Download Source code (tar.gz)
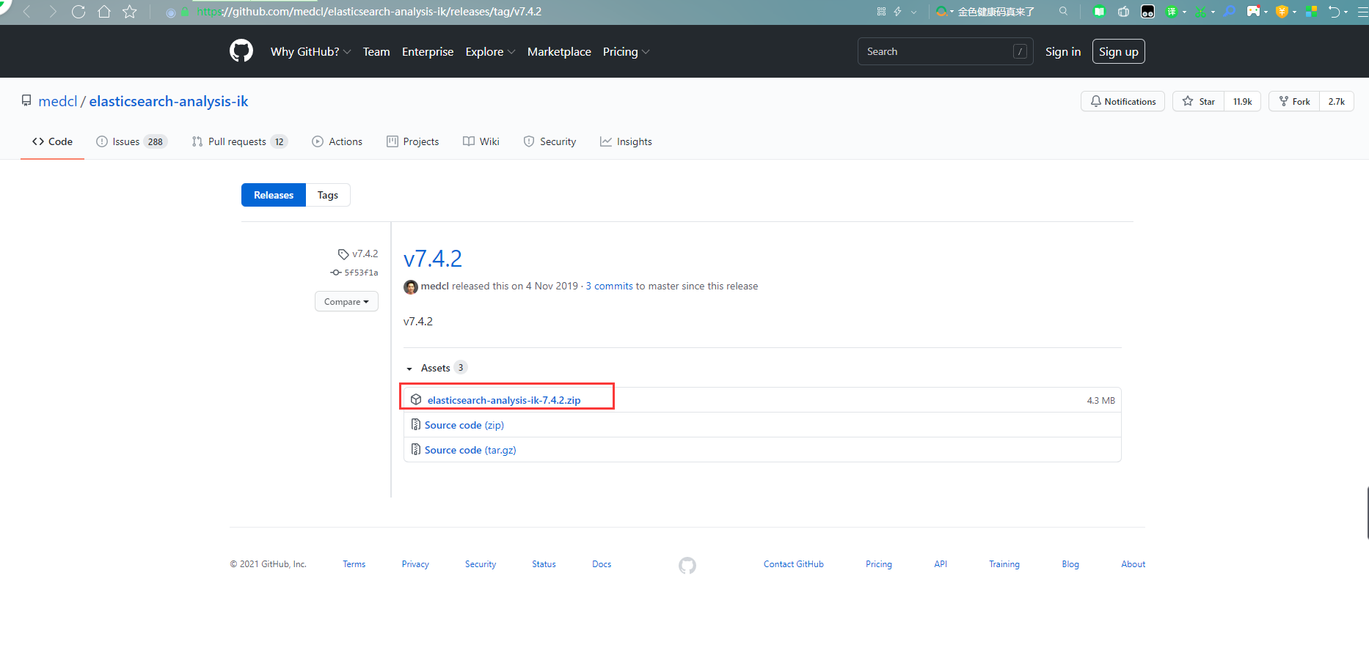 pyautogui.click(x=470, y=450)
